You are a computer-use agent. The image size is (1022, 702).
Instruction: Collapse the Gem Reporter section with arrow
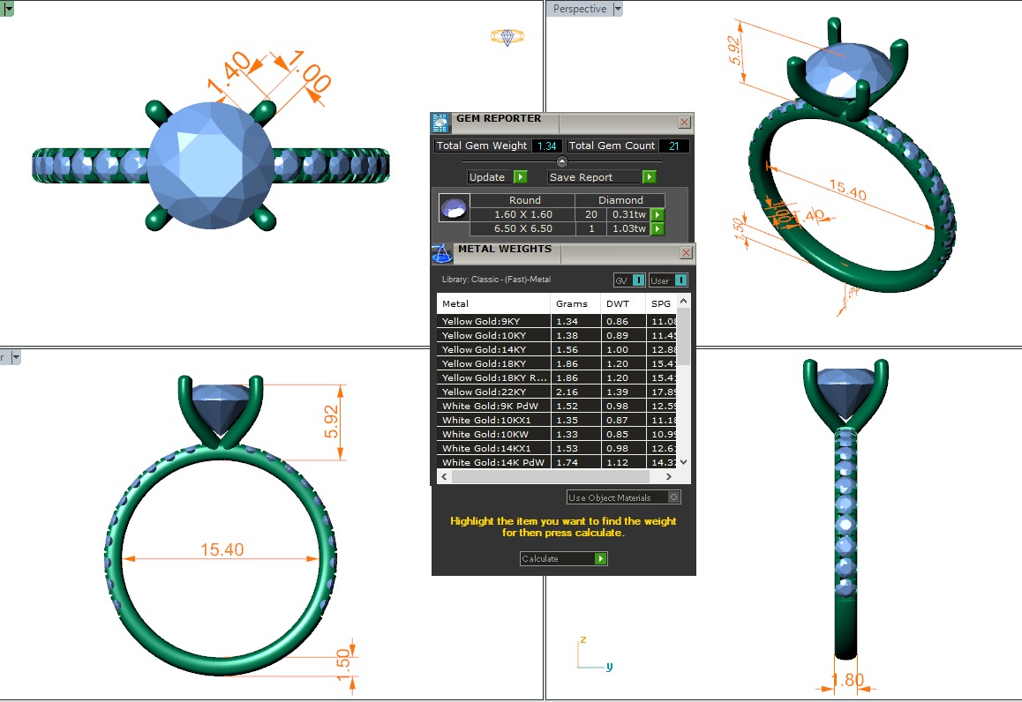coord(562,161)
